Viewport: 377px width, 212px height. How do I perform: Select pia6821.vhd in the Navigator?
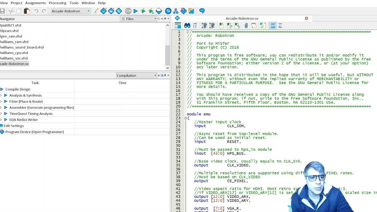[11, 25]
